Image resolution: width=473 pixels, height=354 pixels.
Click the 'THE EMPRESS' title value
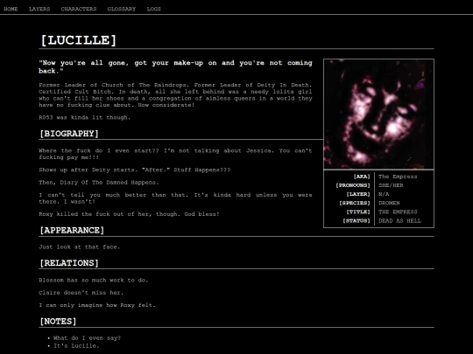click(398, 212)
